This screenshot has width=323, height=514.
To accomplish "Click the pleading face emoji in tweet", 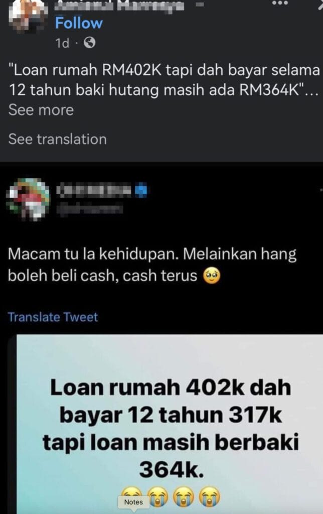I will click(212, 276).
